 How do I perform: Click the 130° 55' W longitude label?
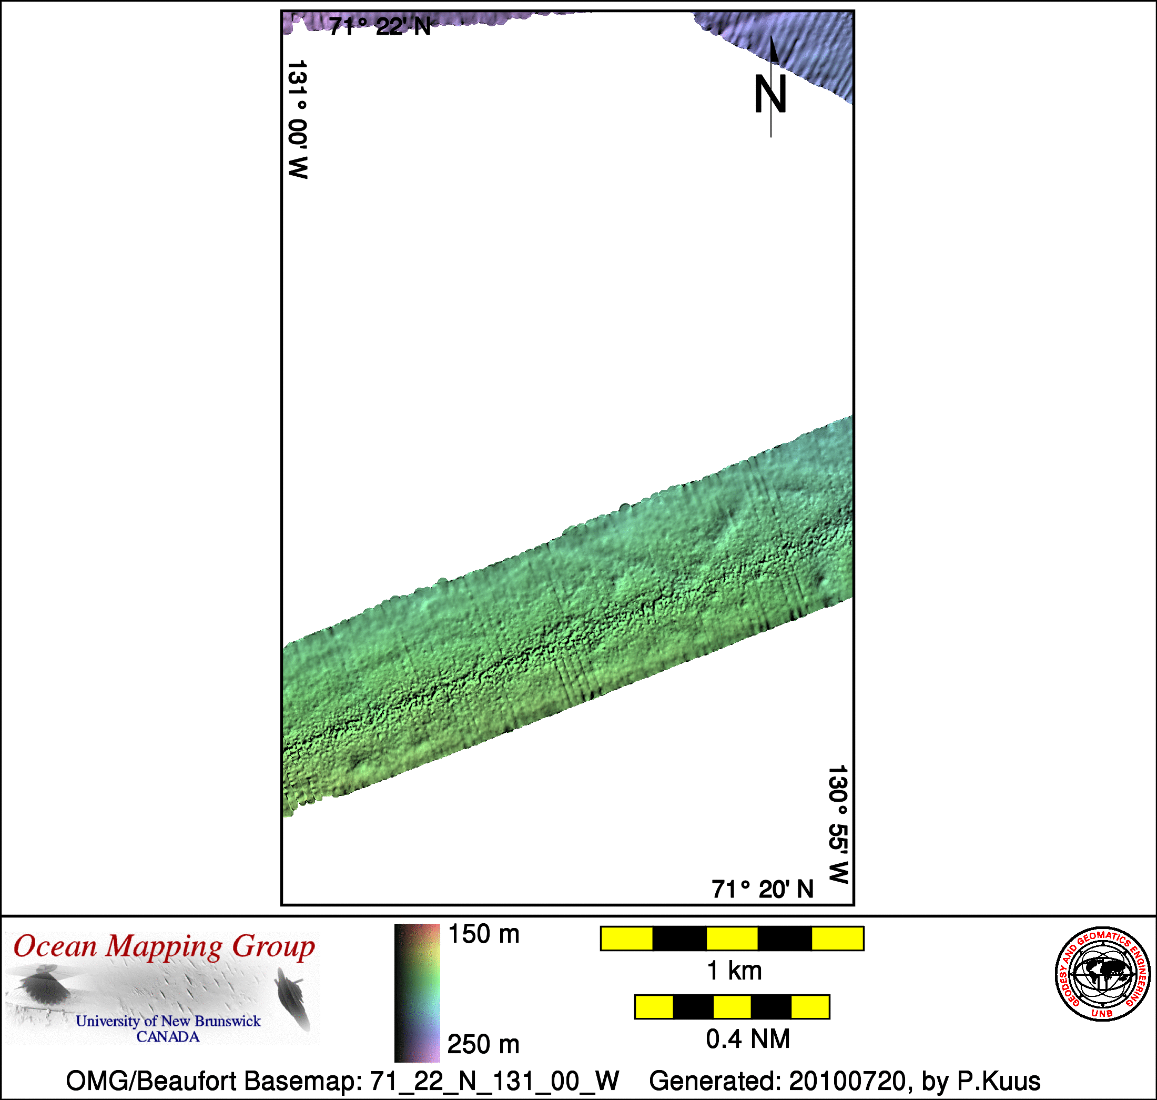point(838,824)
